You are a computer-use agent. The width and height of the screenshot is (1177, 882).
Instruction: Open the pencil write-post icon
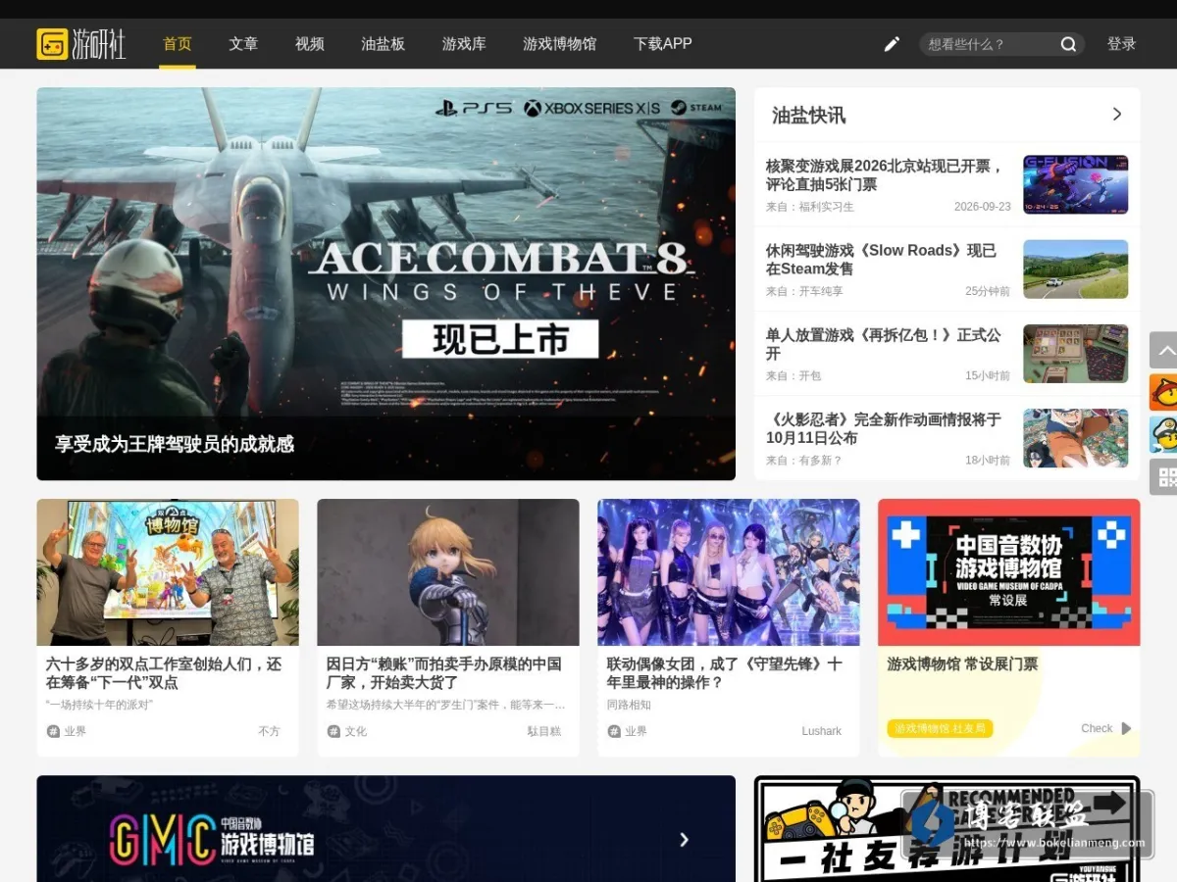(x=892, y=44)
